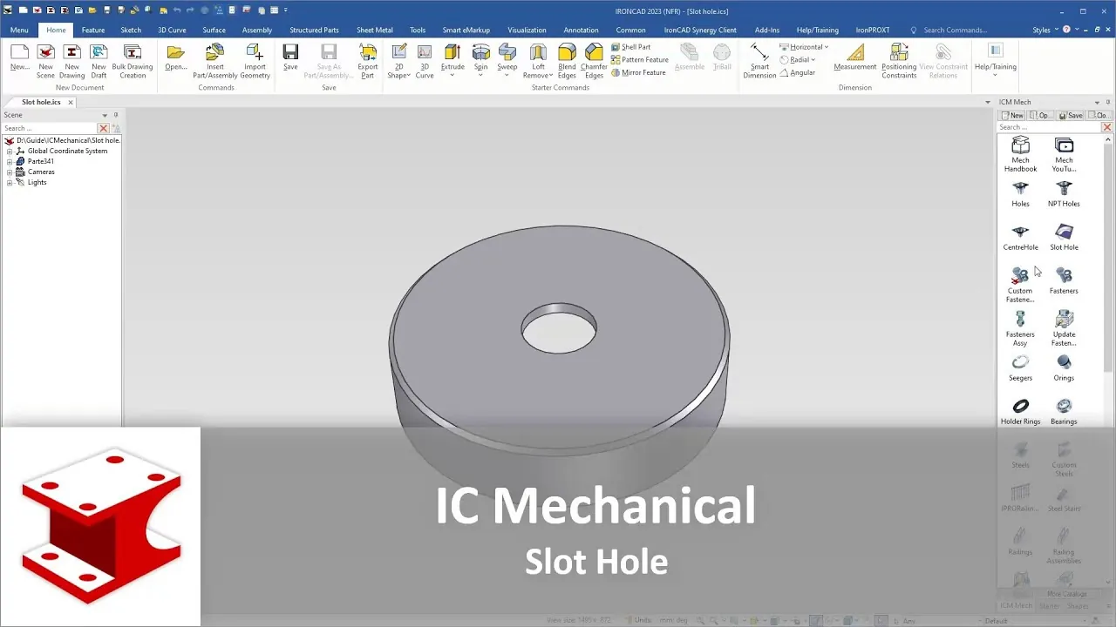Click the New Draft icon
This screenshot has height=627, width=1116.
pos(99,61)
